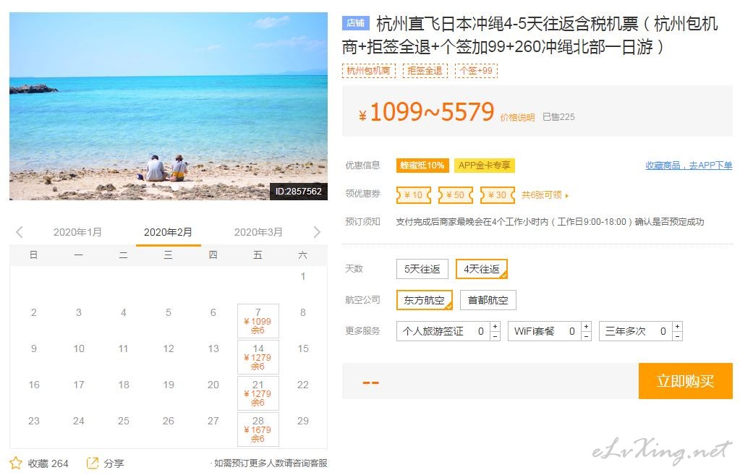Screen dimensions: 740x475
Task: Click the 个签+99 label tag
Action: pos(476,71)
